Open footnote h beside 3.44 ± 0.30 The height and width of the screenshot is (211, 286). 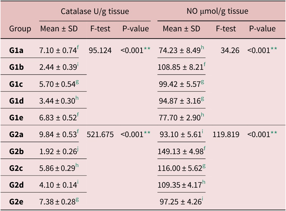coord(78,99)
